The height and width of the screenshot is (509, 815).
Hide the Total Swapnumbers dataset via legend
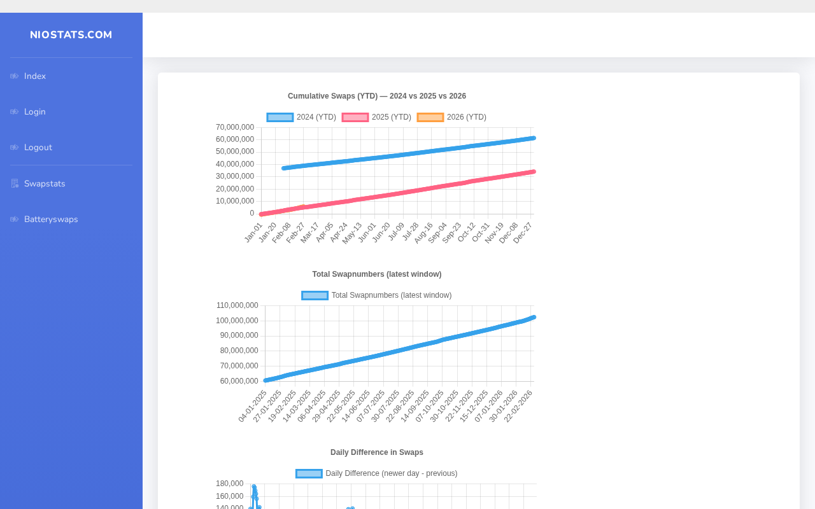391,295
